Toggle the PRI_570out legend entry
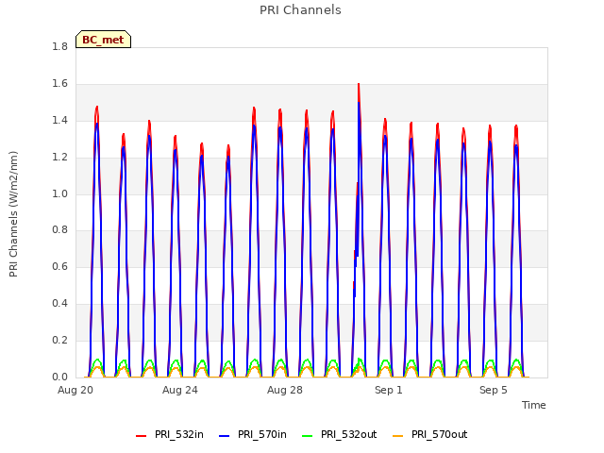Image resolution: width=604 pixels, height=453 pixels. pyautogui.click(x=430, y=434)
